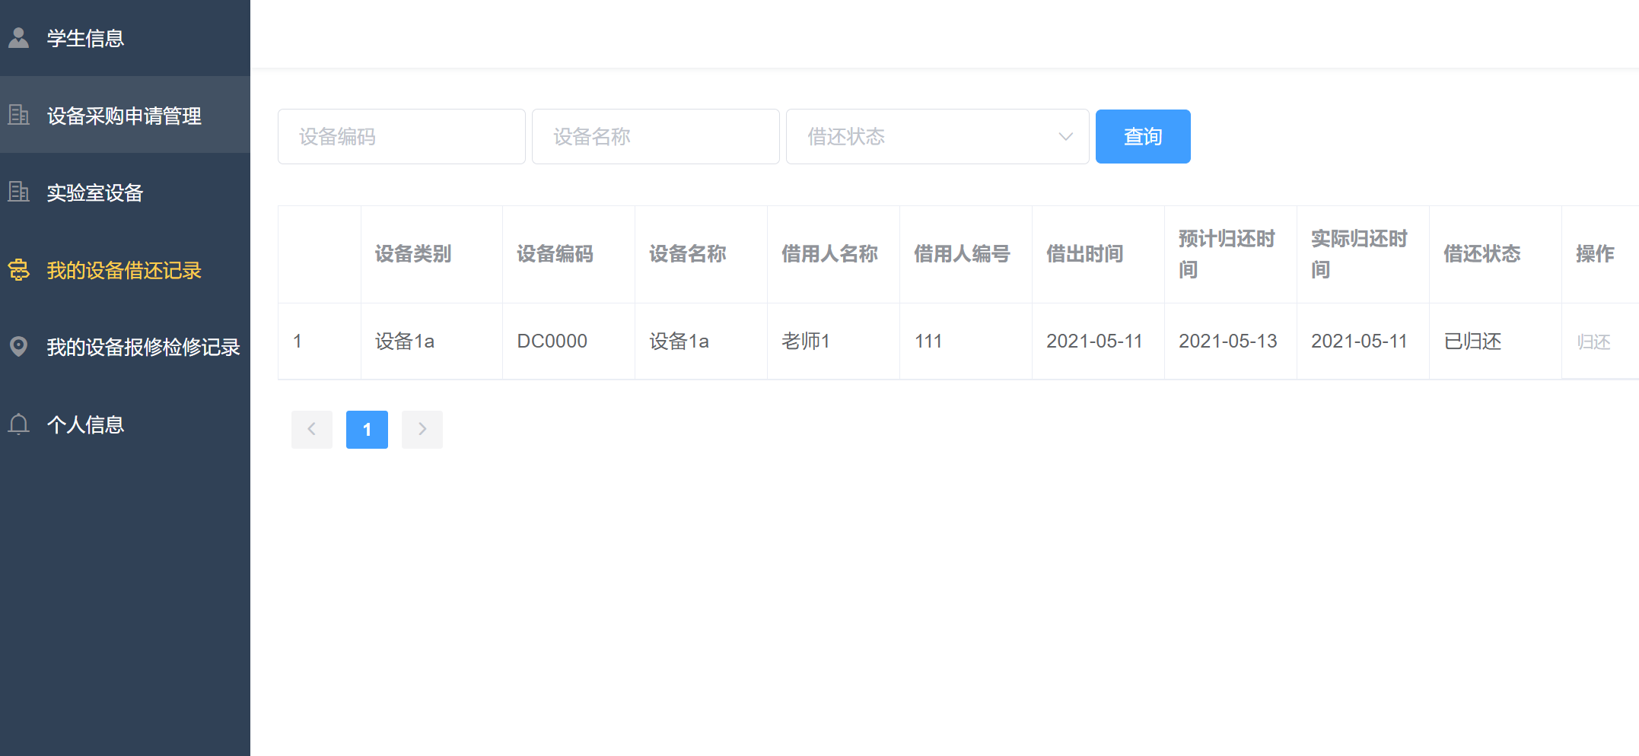The image size is (1639, 756).
Task: Click the yellow icon beside 我的设备借还记录
Action: pyautogui.click(x=18, y=270)
